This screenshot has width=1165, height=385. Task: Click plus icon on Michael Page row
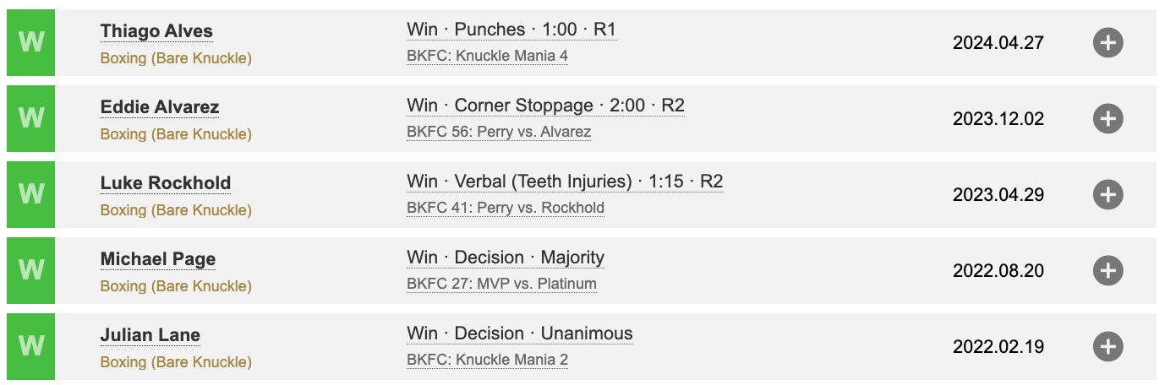[1108, 270]
